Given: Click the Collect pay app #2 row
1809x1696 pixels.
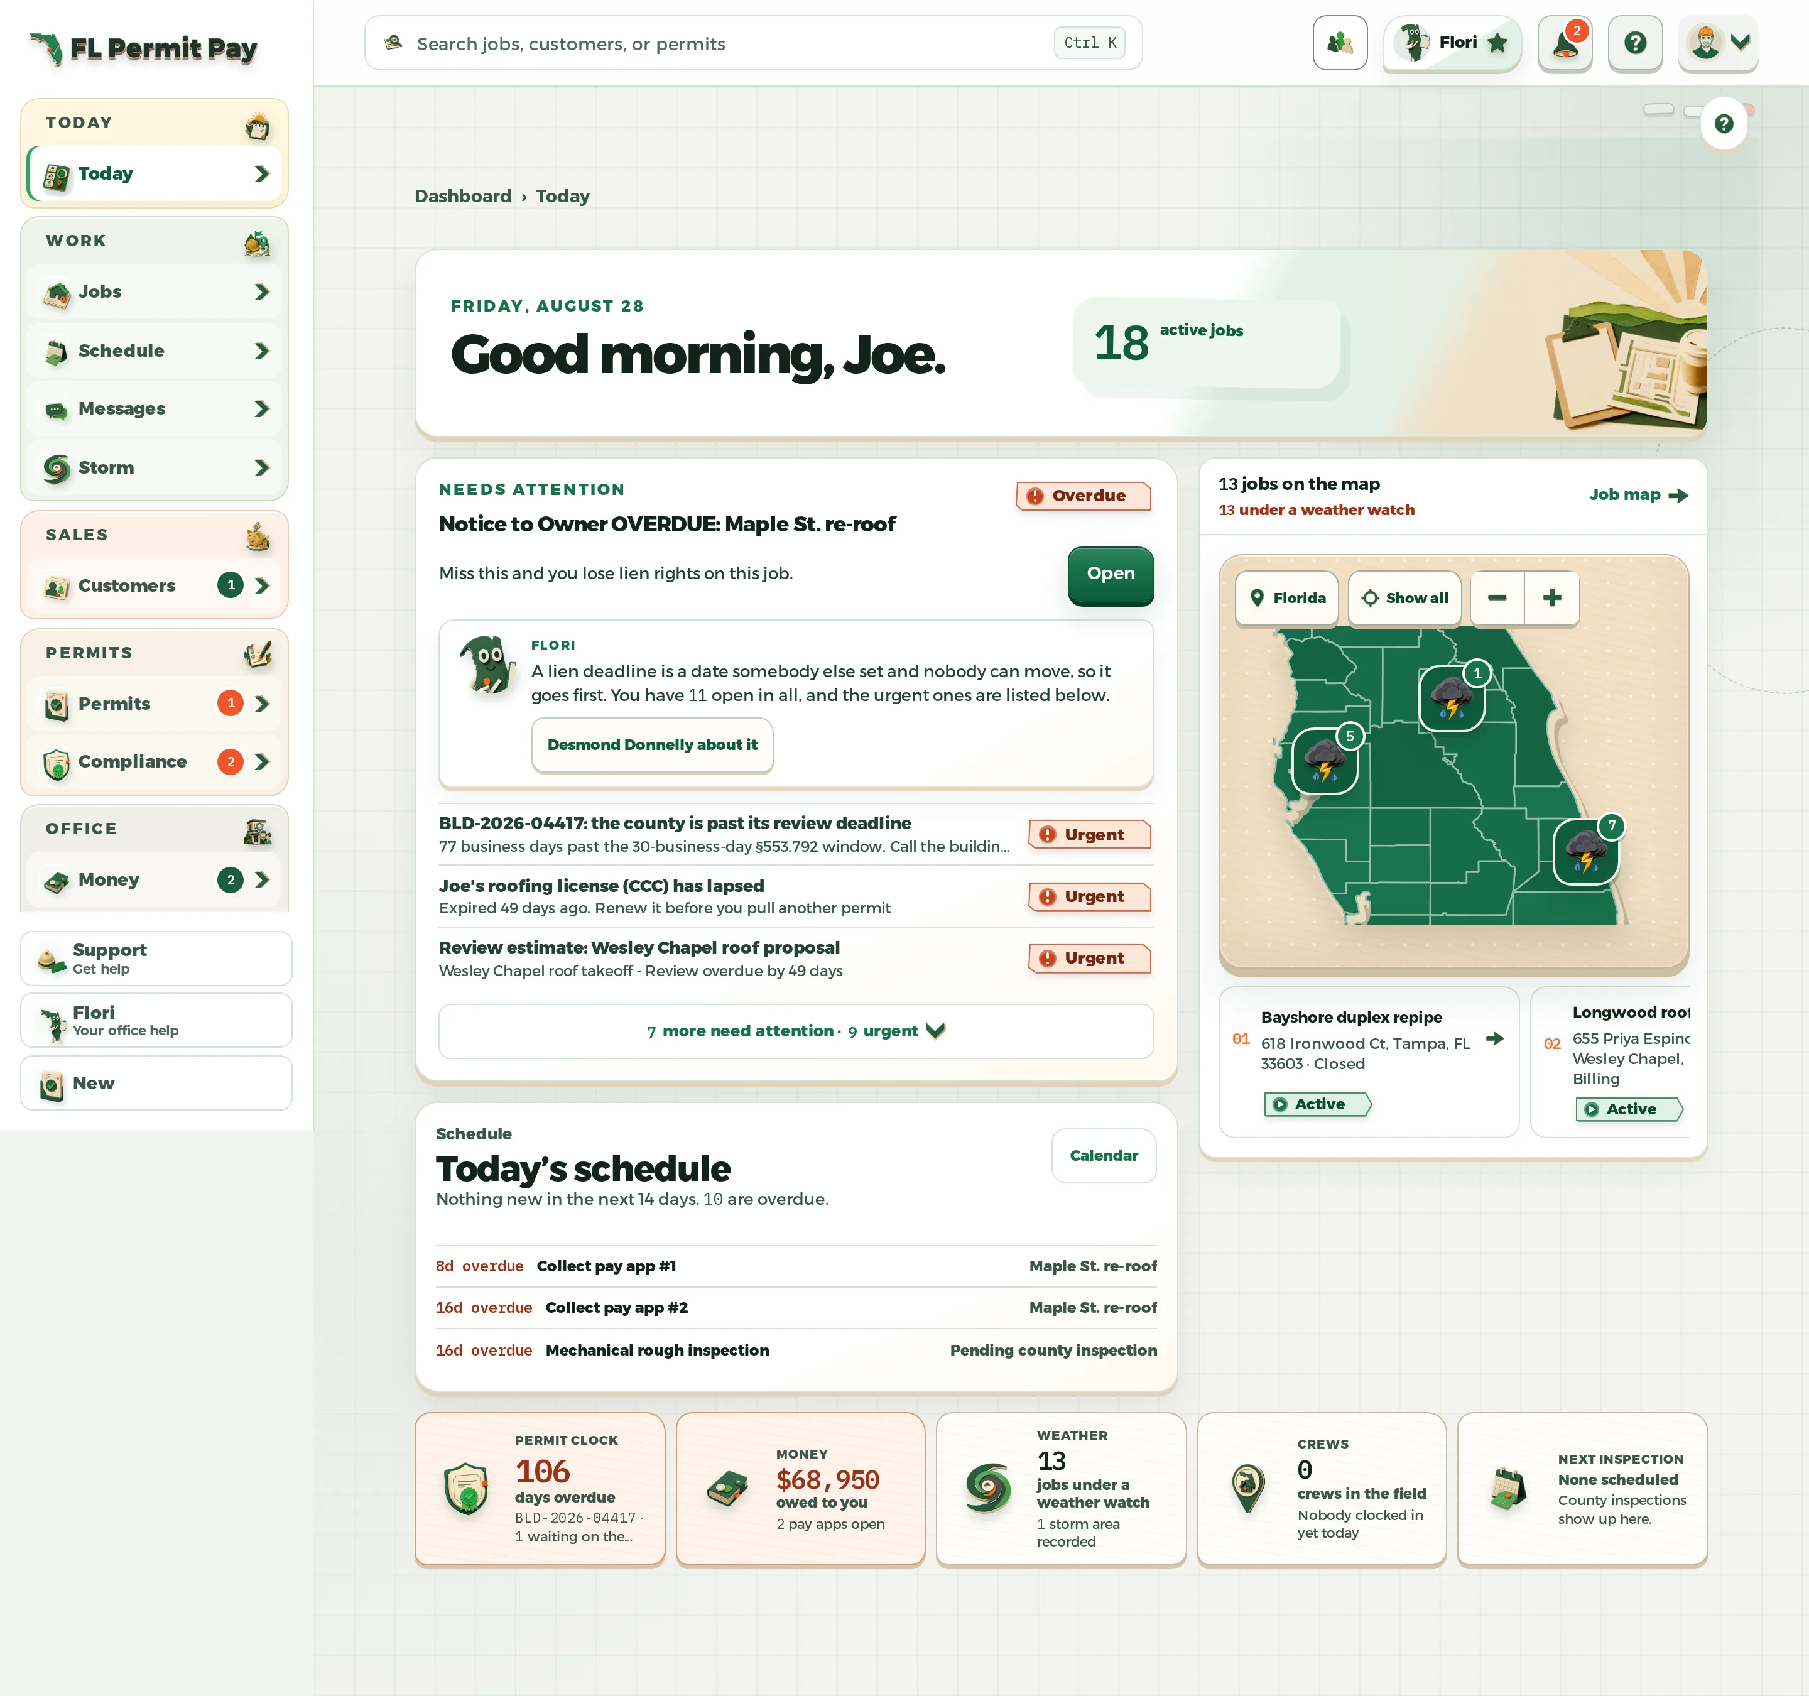Looking at the screenshot, I should 796,1307.
